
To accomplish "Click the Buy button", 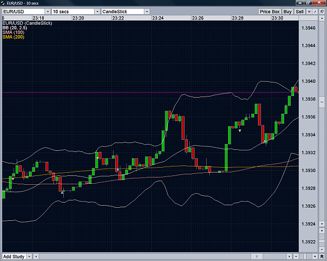I will point(287,11).
